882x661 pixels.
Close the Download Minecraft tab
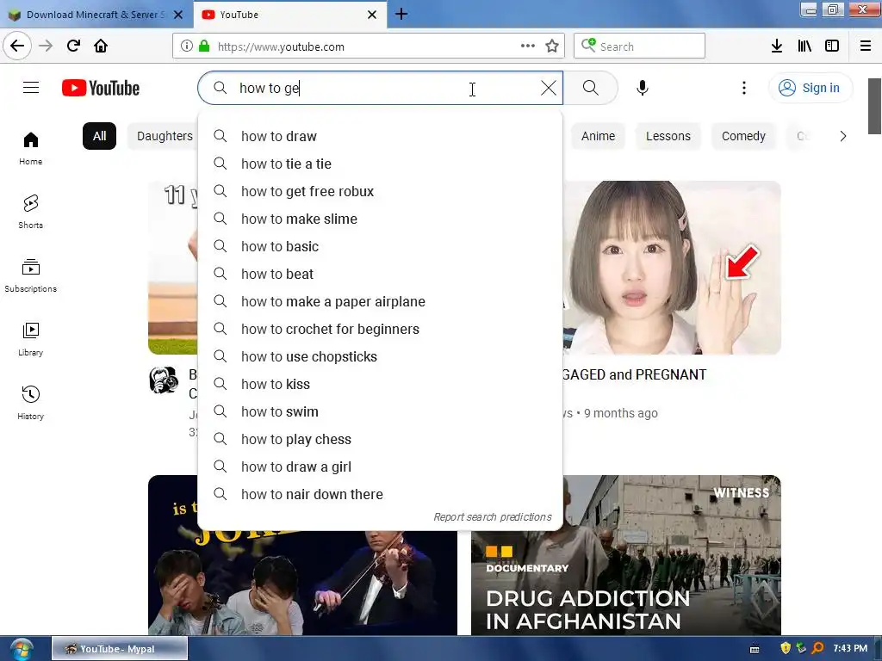click(178, 15)
